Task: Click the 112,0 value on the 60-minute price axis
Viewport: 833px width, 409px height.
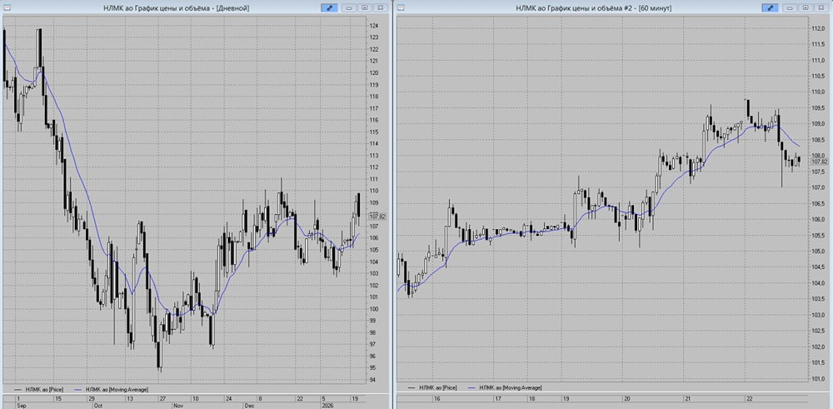Action: [x=820, y=28]
